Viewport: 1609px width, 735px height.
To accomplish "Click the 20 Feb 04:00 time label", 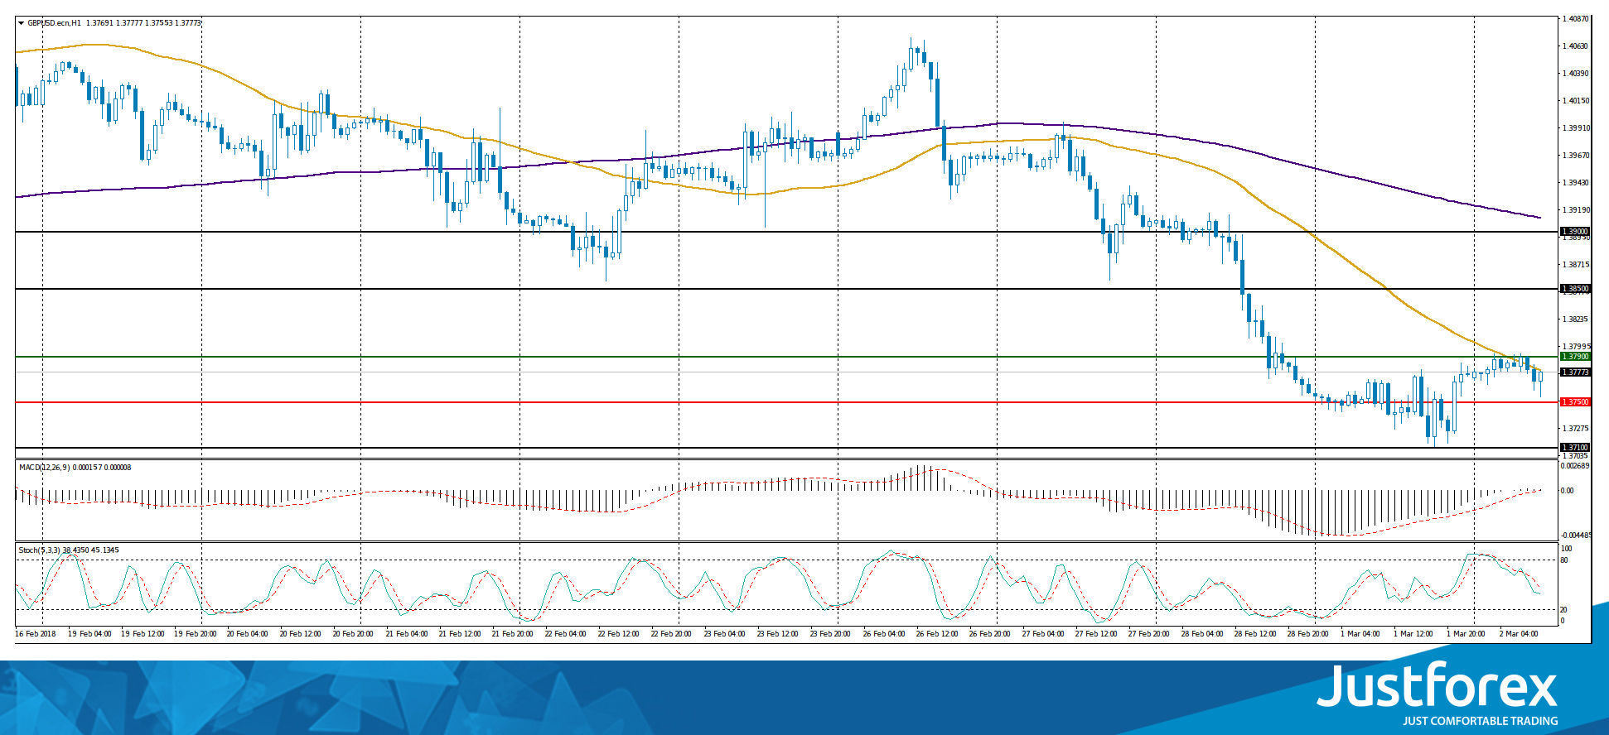I will pos(249,634).
